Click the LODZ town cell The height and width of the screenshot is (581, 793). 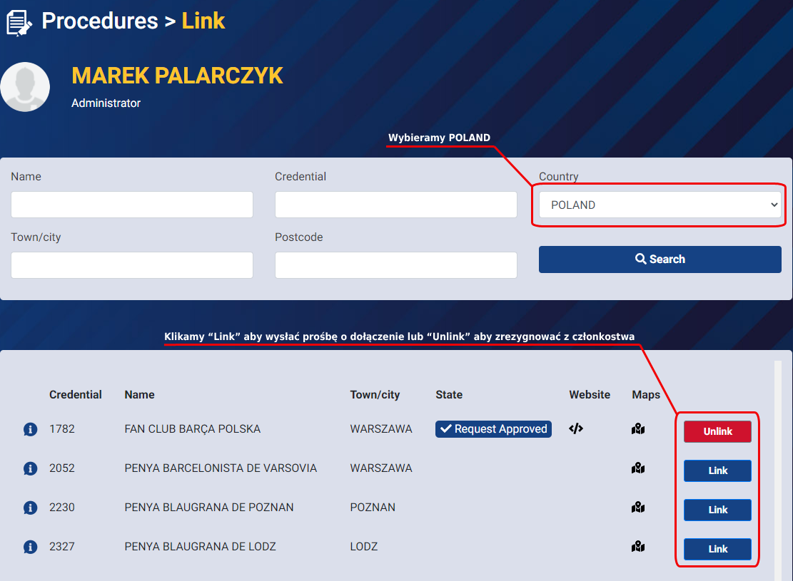tap(363, 546)
